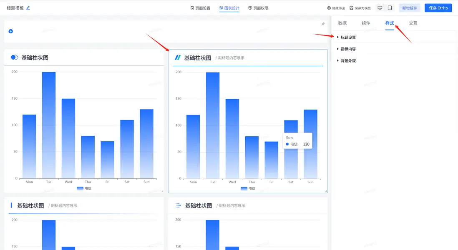Image resolution: width=458 pixels, height=250 pixels.
Task: Click the double-circle title icon of first chart
Action: 14,57
